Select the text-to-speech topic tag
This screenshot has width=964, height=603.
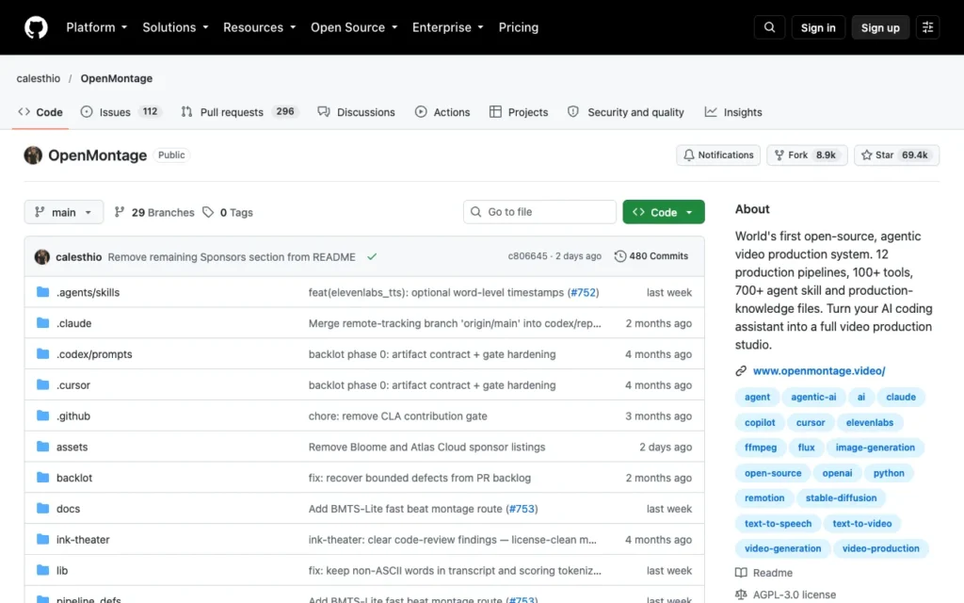click(x=778, y=524)
